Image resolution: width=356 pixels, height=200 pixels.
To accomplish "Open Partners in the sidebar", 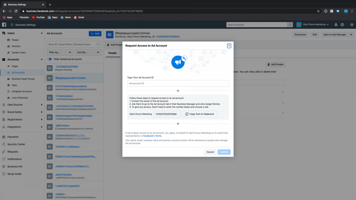I will tap(16, 46).
